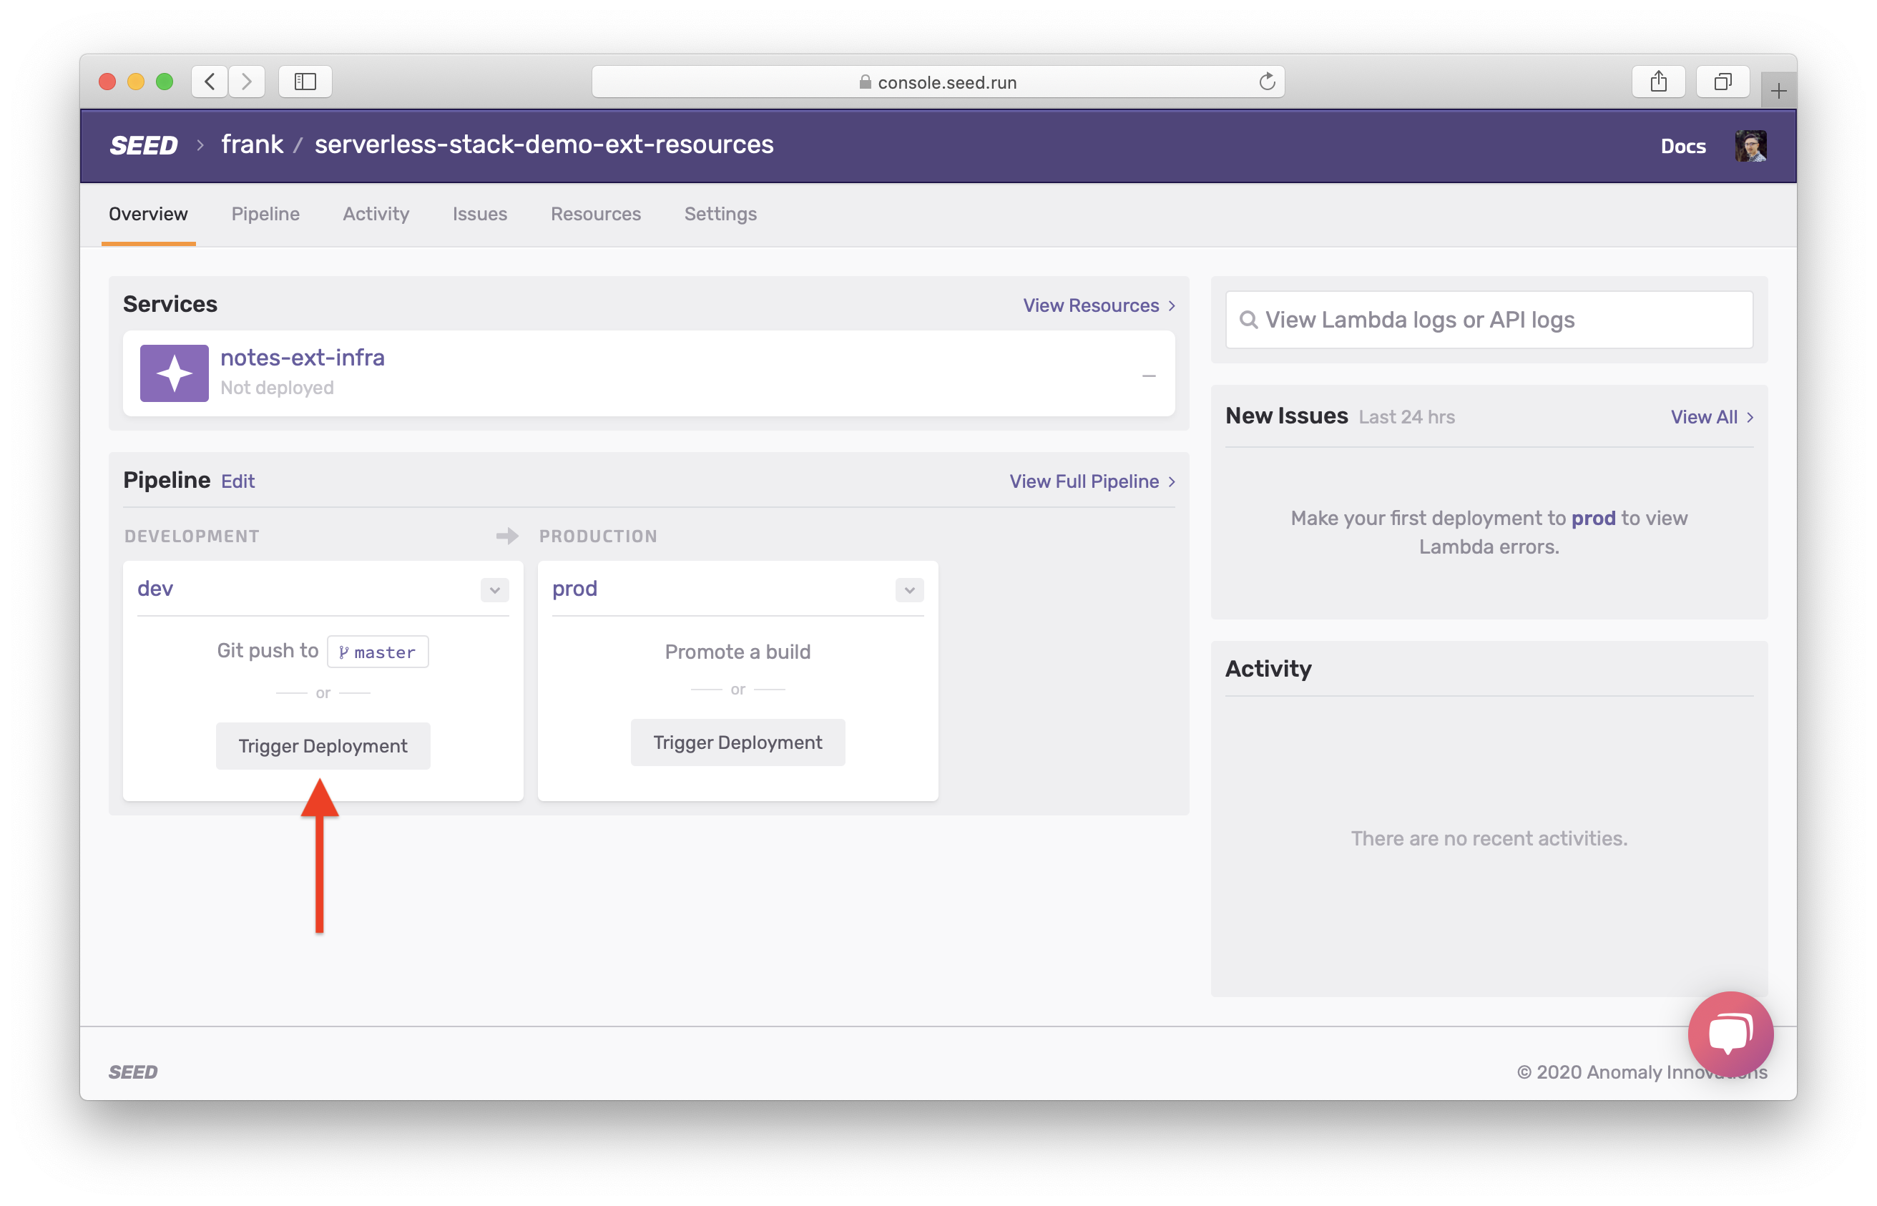This screenshot has height=1206, width=1877.
Task: Open the Settings tab
Action: point(720,214)
